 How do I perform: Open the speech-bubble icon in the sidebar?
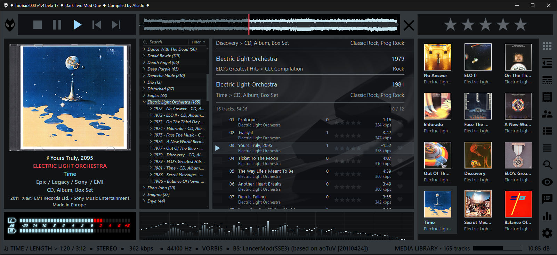pos(547,199)
